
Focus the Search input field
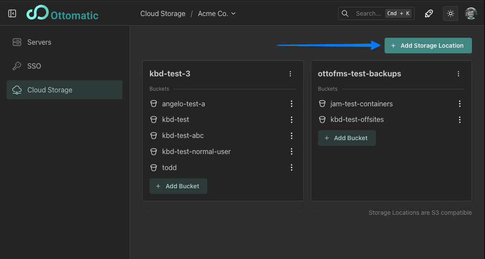(367, 13)
